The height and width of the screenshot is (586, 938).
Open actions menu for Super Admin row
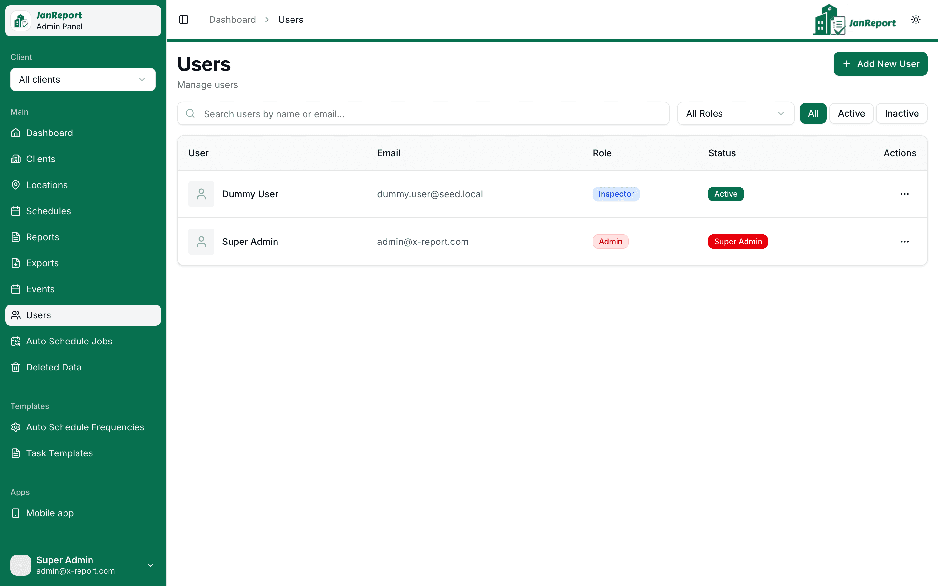pos(905,242)
